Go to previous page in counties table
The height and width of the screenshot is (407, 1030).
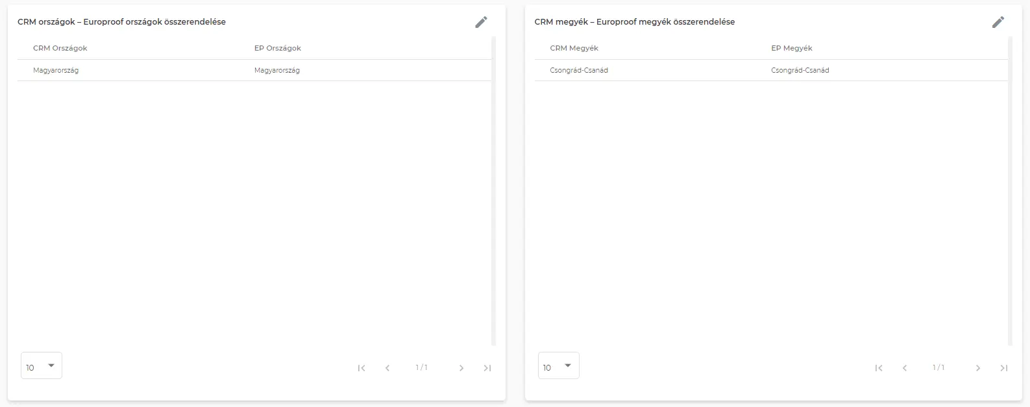tap(905, 368)
